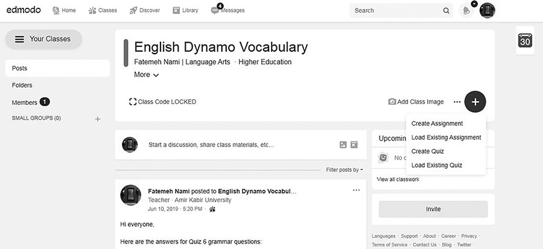The width and height of the screenshot is (543, 249).
Task: Open the Messages icon in the navbar
Action: point(215,10)
